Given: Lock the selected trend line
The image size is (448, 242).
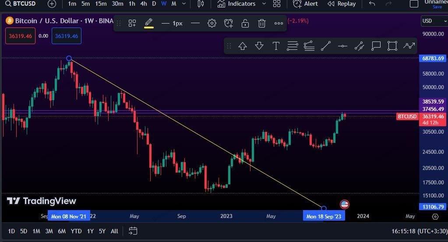Looking at the screenshot, I should [x=245, y=23].
